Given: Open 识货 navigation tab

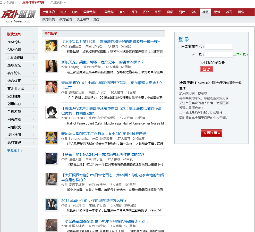Looking at the screenshot, I should point(146,12).
